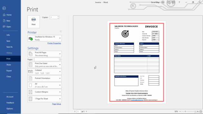This screenshot has height=114, width=203.
Task: Select New in the backstage menu
Action: pos(10,21)
